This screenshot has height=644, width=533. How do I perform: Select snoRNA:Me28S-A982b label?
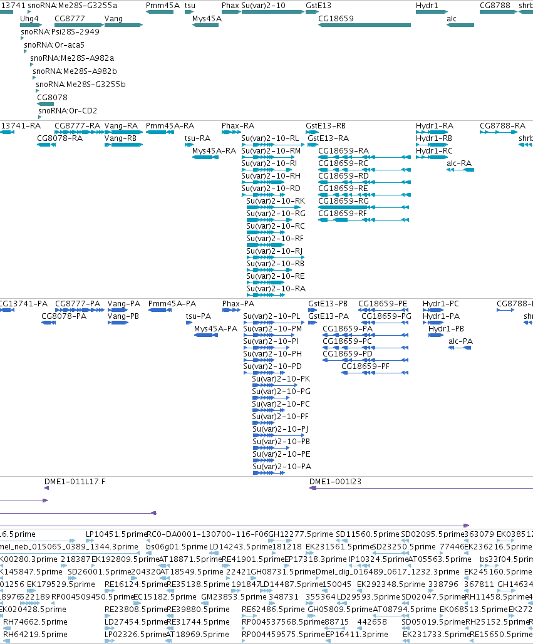pos(75,71)
